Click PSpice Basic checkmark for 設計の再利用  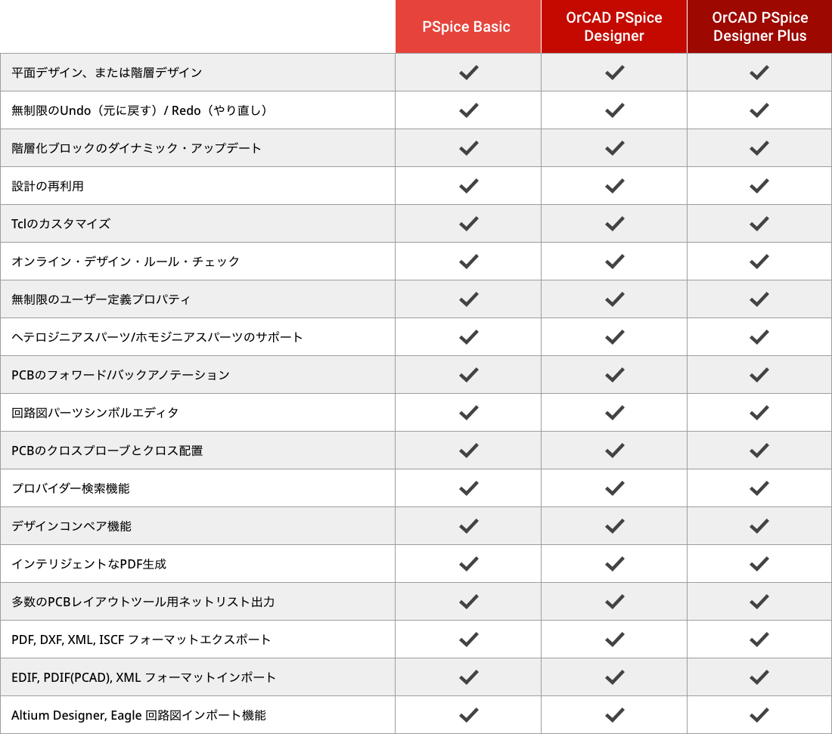click(x=469, y=186)
